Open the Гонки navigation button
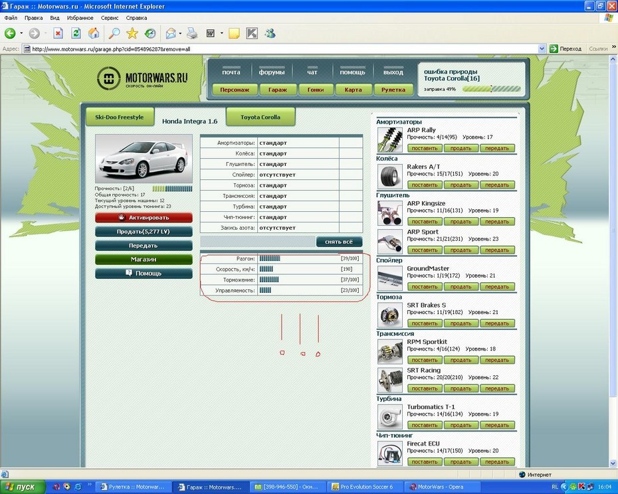Image resolution: width=618 pixels, height=494 pixels. [316, 90]
